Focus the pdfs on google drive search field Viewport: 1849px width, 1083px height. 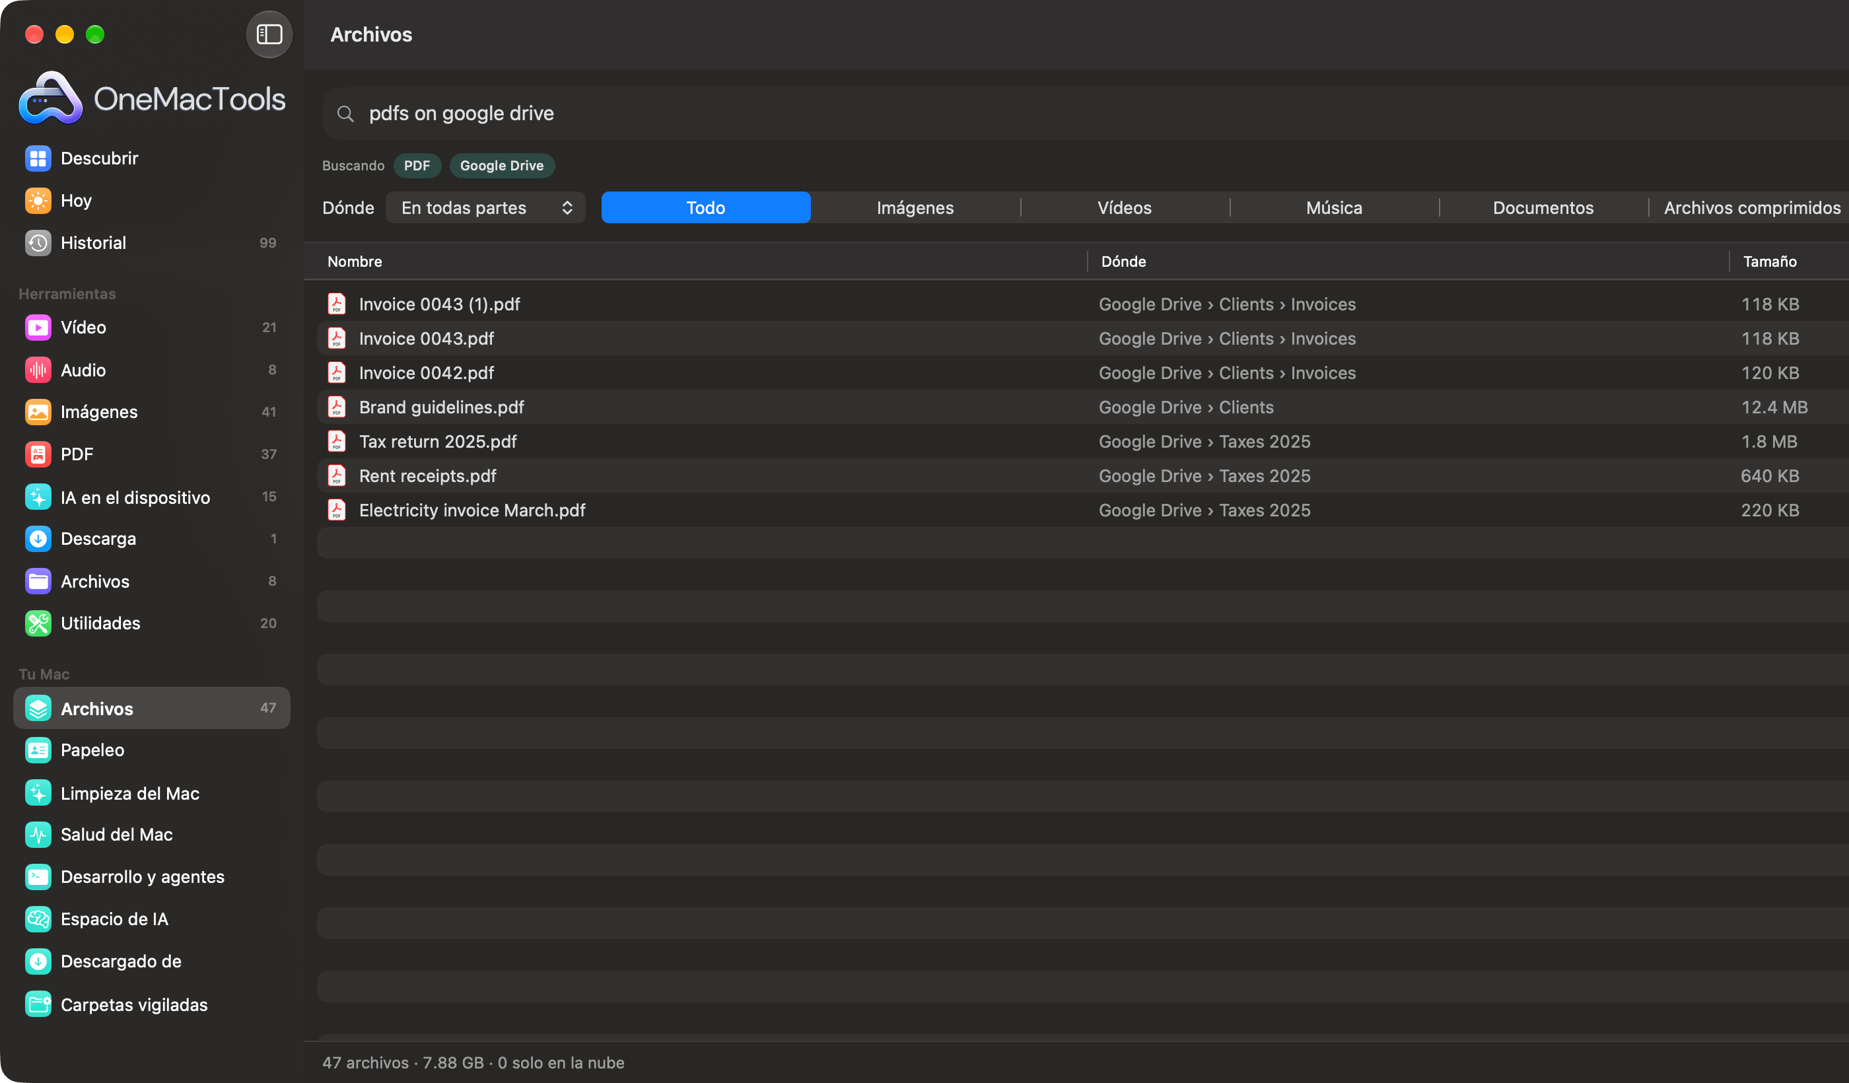1086,114
